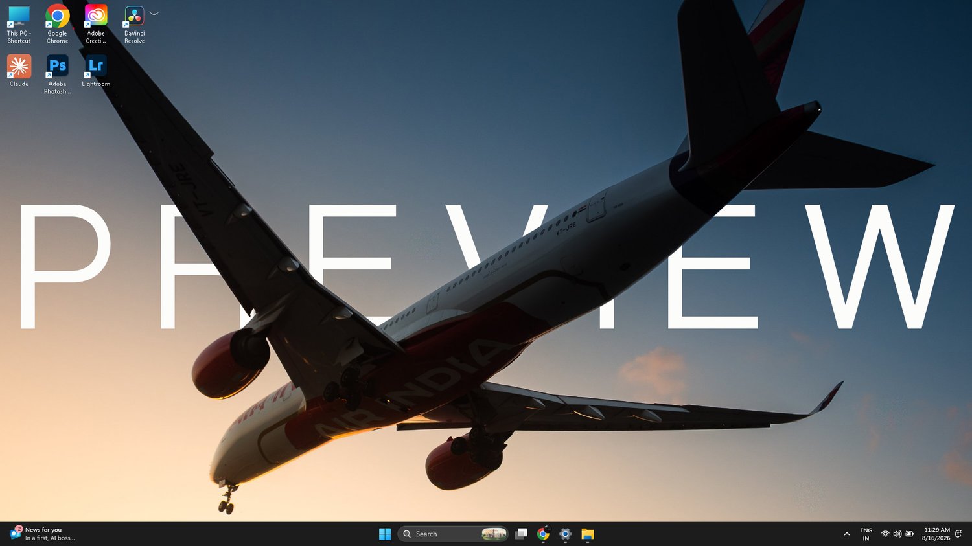
Task: Select the DaVinci Resolve desktop shortcut
Action: [134, 25]
